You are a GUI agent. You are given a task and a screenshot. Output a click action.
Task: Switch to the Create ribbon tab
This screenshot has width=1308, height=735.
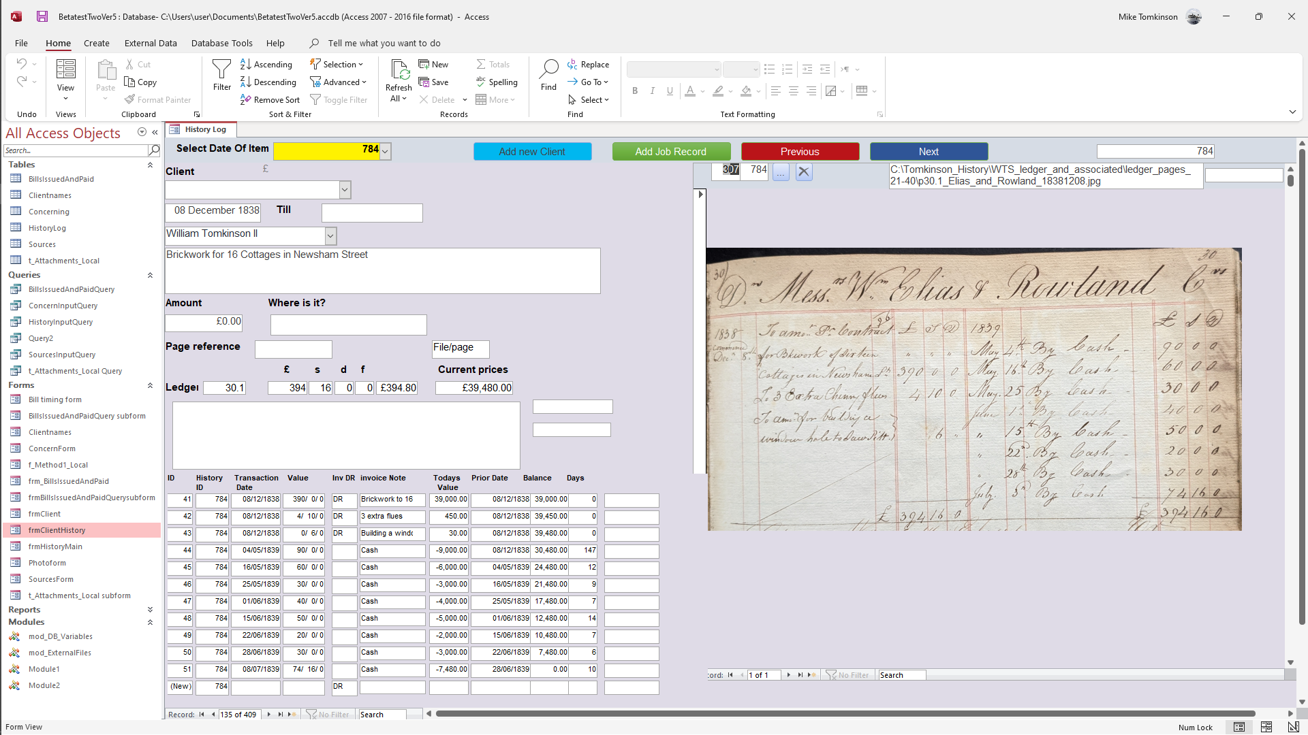click(97, 43)
